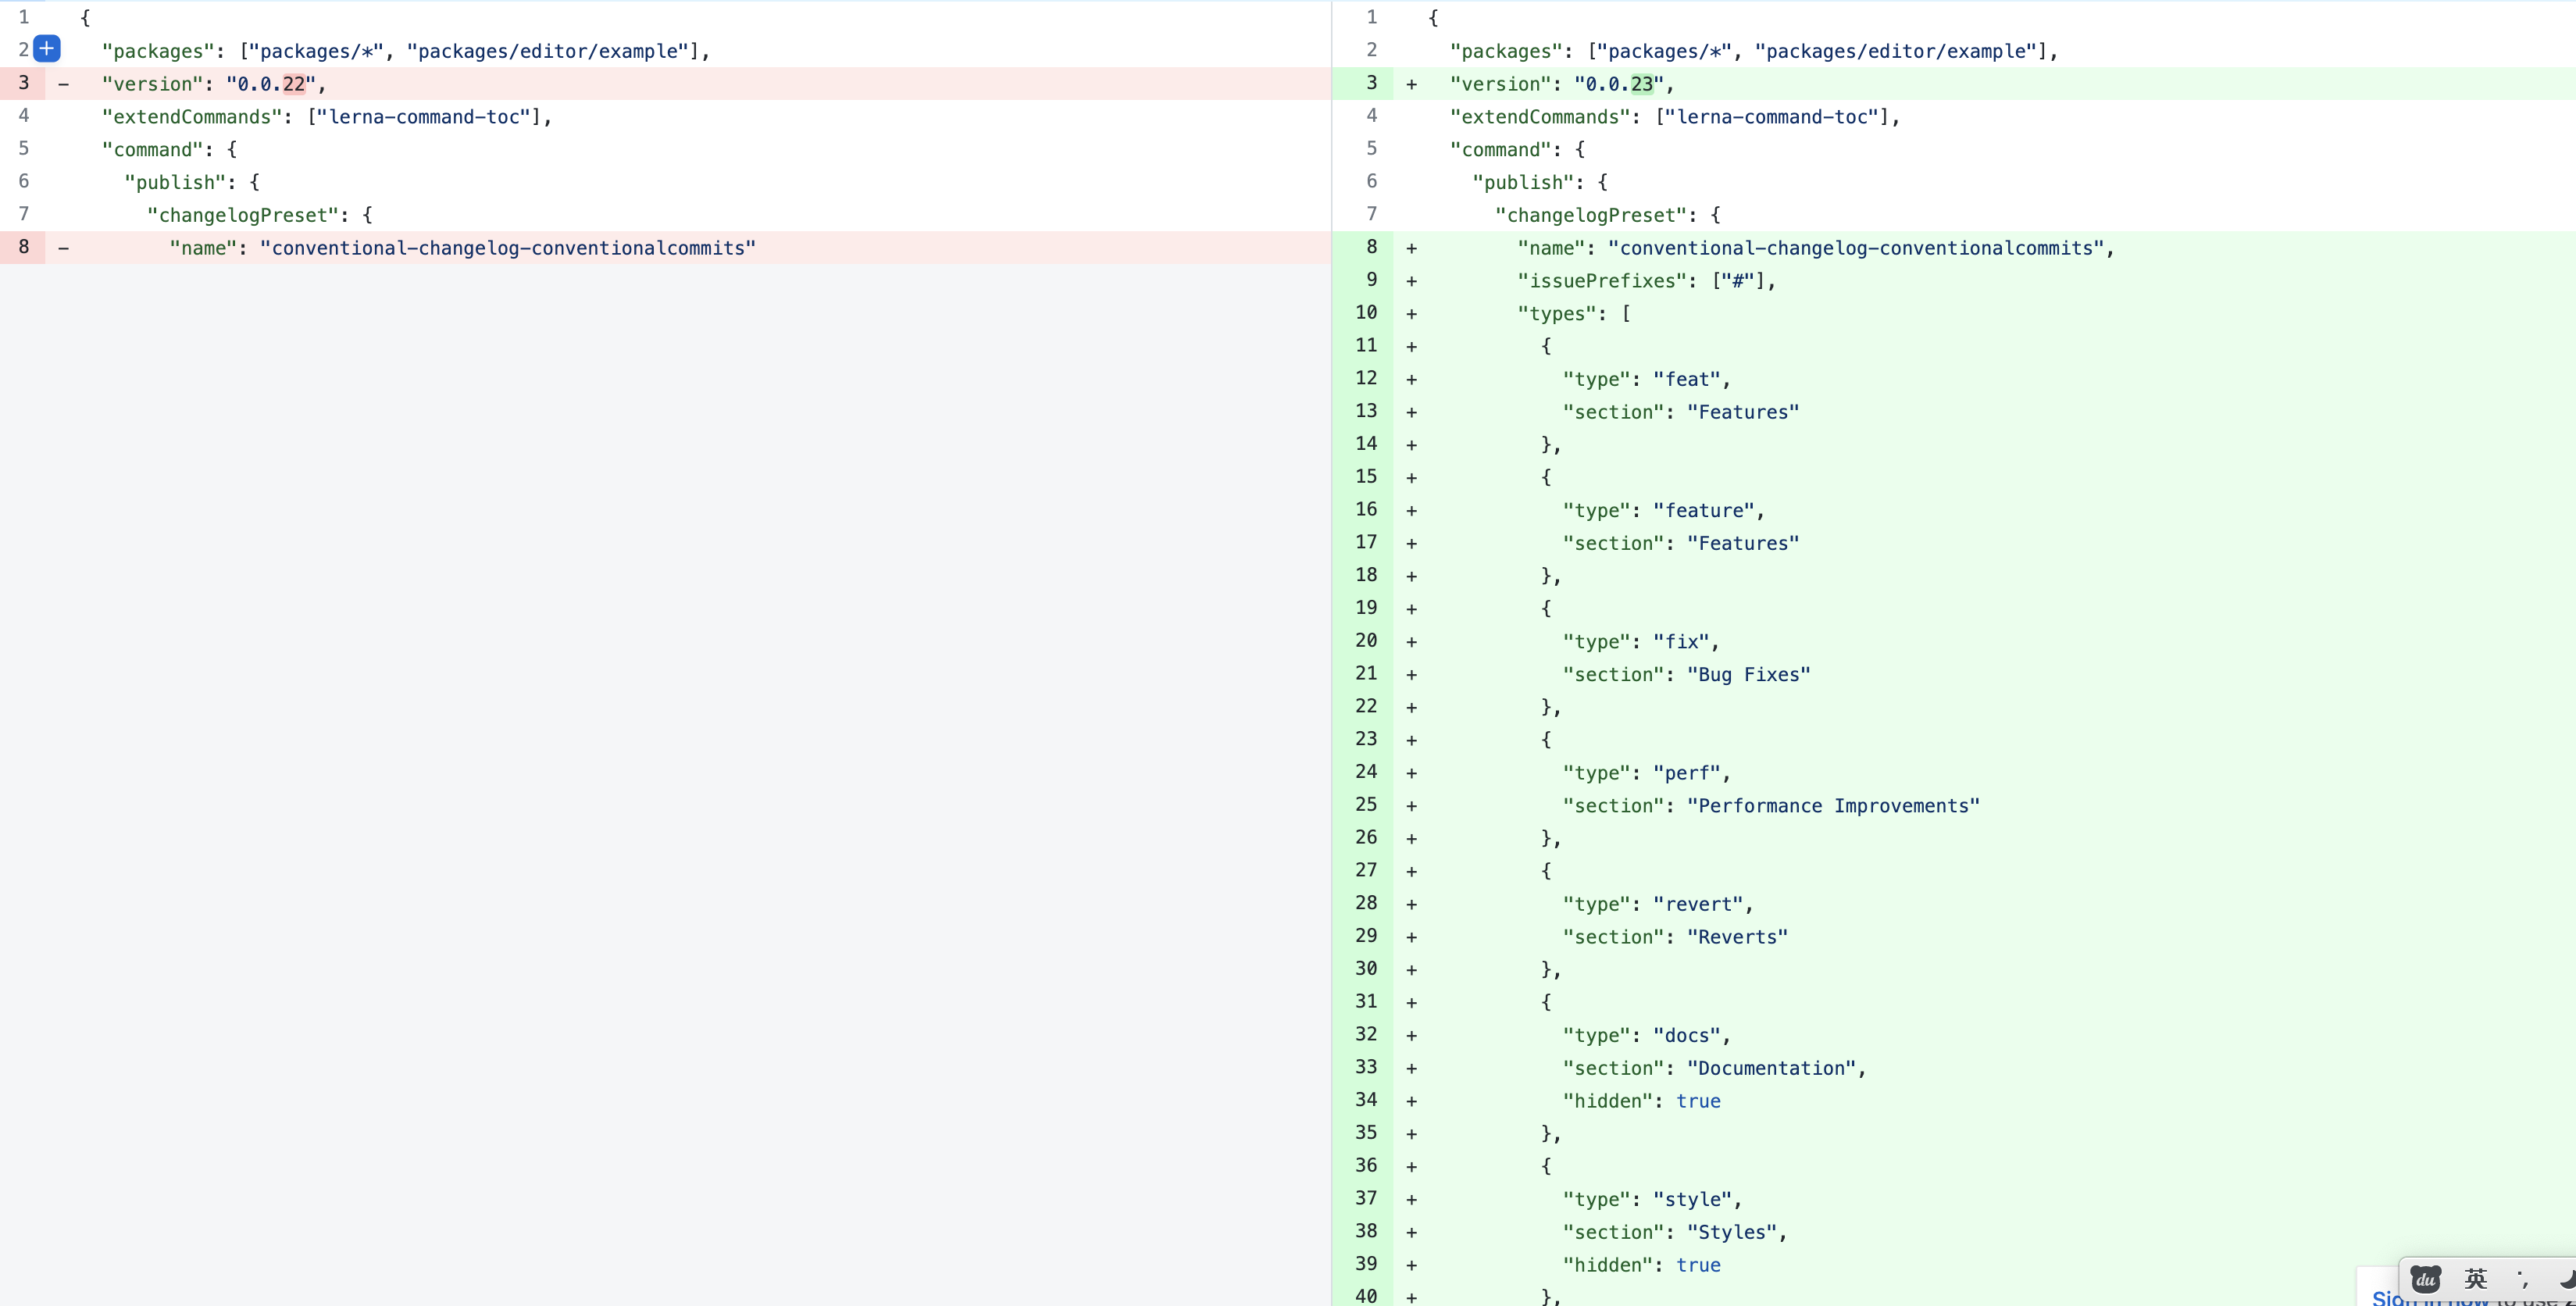The height and width of the screenshot is (1306, 2576).
Task: Click the "Reverts" section value
Action: 1737,937
